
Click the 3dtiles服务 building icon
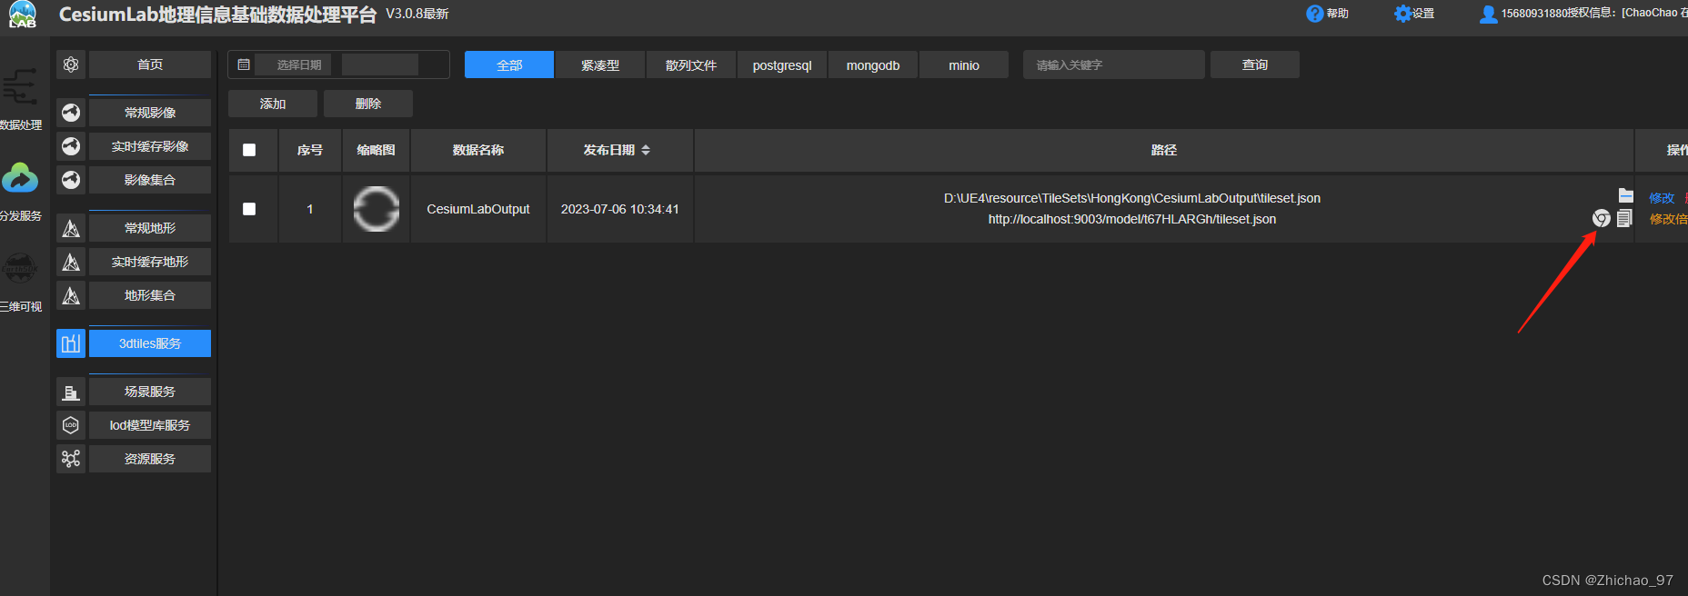pyautogui.click(x=71, y=343)
